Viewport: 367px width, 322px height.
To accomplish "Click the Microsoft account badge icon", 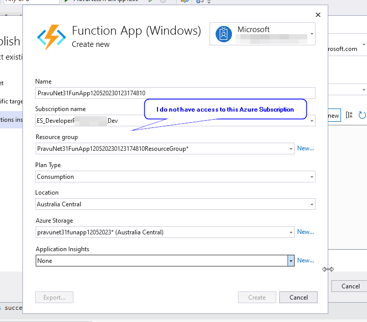I will point(224,34).
